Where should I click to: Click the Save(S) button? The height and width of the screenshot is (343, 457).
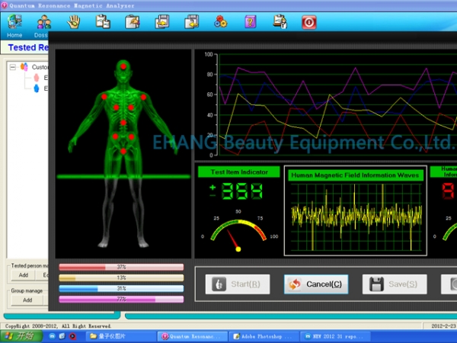click(394, 284)
